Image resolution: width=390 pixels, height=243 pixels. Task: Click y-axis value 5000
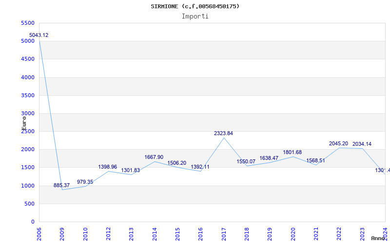(28, 41)
